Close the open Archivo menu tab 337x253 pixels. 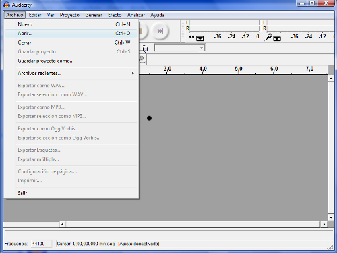[15, 15]
